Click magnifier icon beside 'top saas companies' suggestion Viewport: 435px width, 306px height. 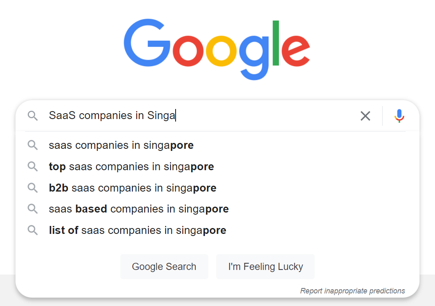(x=33, y=166)
